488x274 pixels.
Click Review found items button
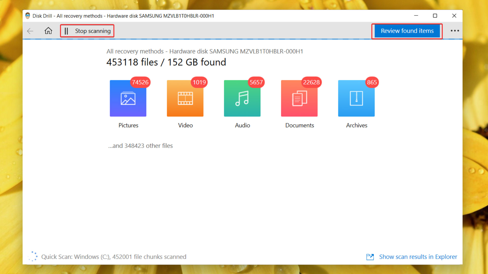coord(408,31)
